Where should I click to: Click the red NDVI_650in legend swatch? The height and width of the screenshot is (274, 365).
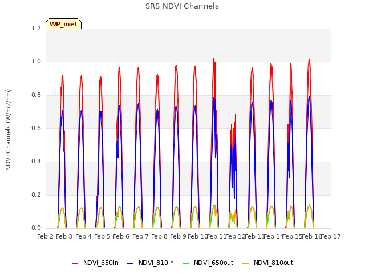(x=75, y=264)
